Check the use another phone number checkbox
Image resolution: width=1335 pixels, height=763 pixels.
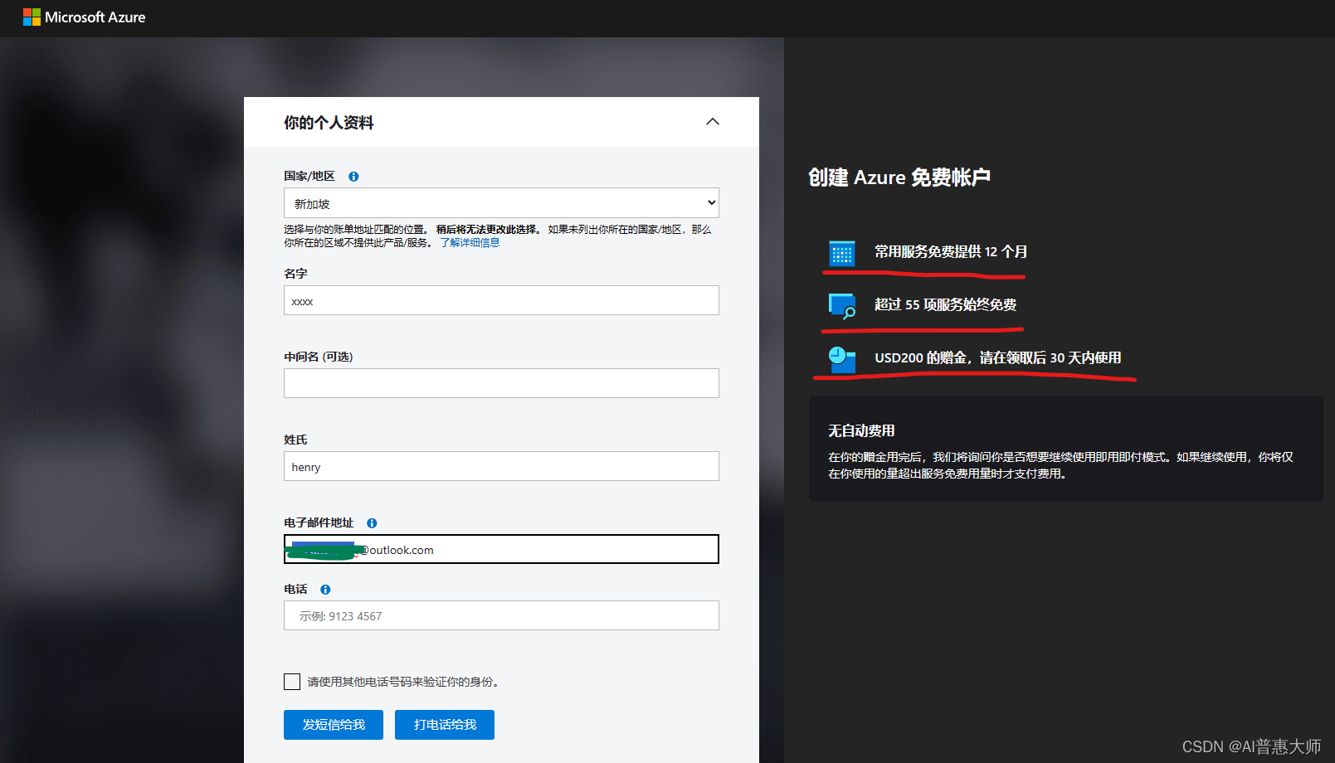click(292, 682)
